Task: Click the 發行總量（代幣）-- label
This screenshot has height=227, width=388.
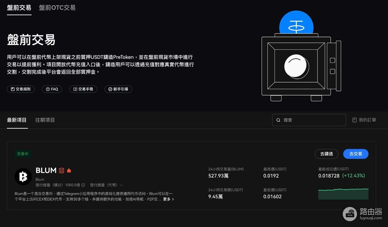Action: point(107,185)
